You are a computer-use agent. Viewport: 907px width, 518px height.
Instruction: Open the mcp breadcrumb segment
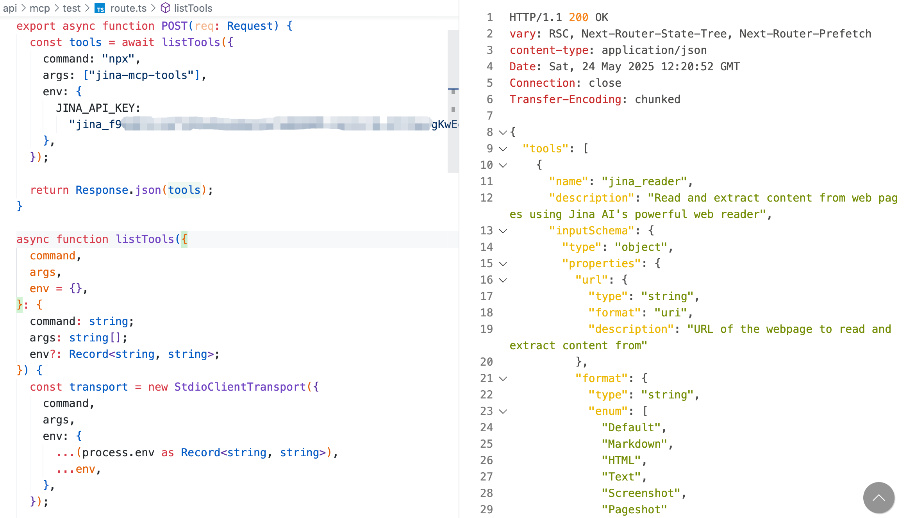(39, 8)
